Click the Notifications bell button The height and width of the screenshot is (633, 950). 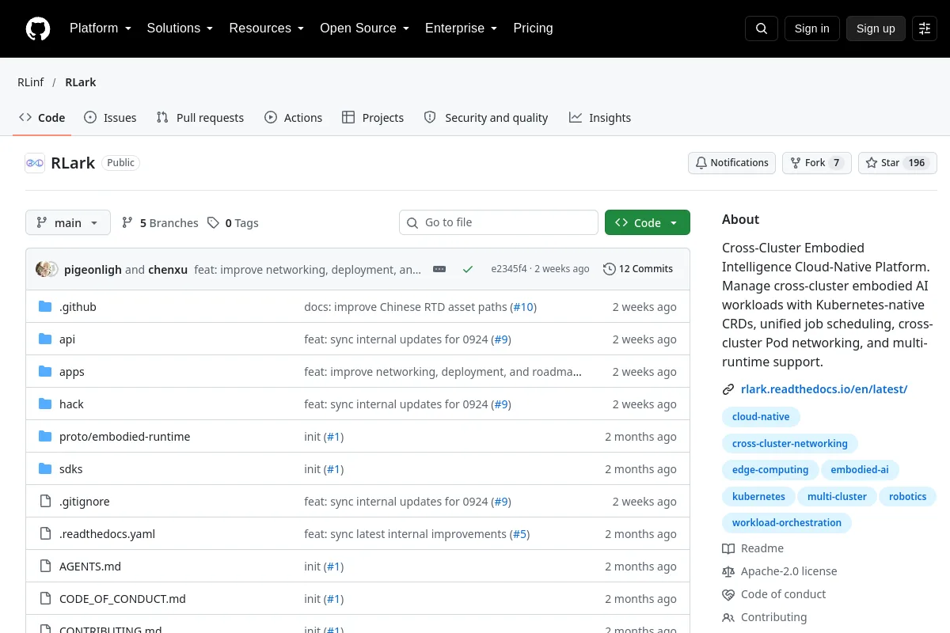click(731, 163)
